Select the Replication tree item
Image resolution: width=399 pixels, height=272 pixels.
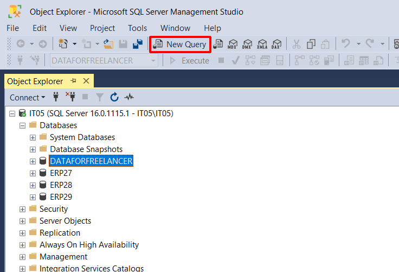(x=60, y=233)
